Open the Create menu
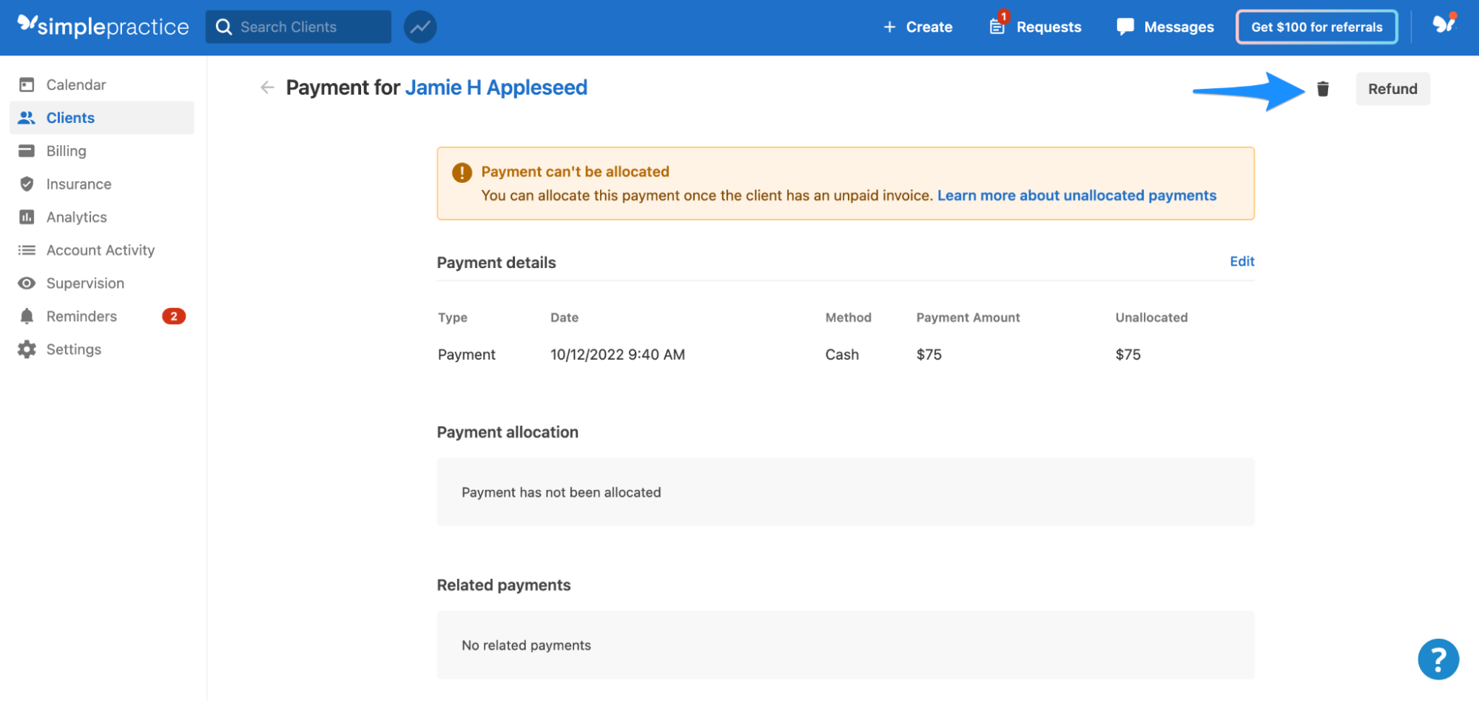Screen dimensions: 1479x701 click(x=918, y=27)
